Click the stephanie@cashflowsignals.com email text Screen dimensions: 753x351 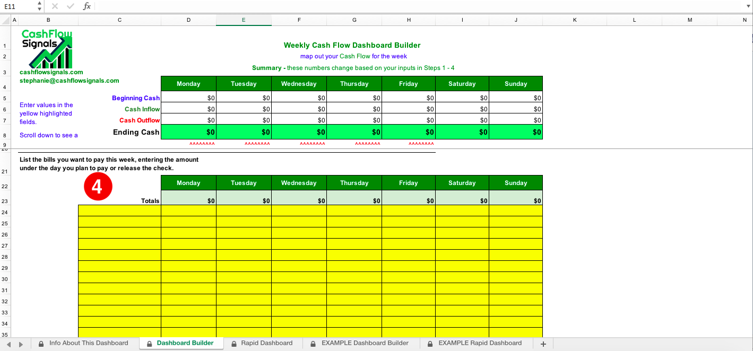click(x=69, y=80)
